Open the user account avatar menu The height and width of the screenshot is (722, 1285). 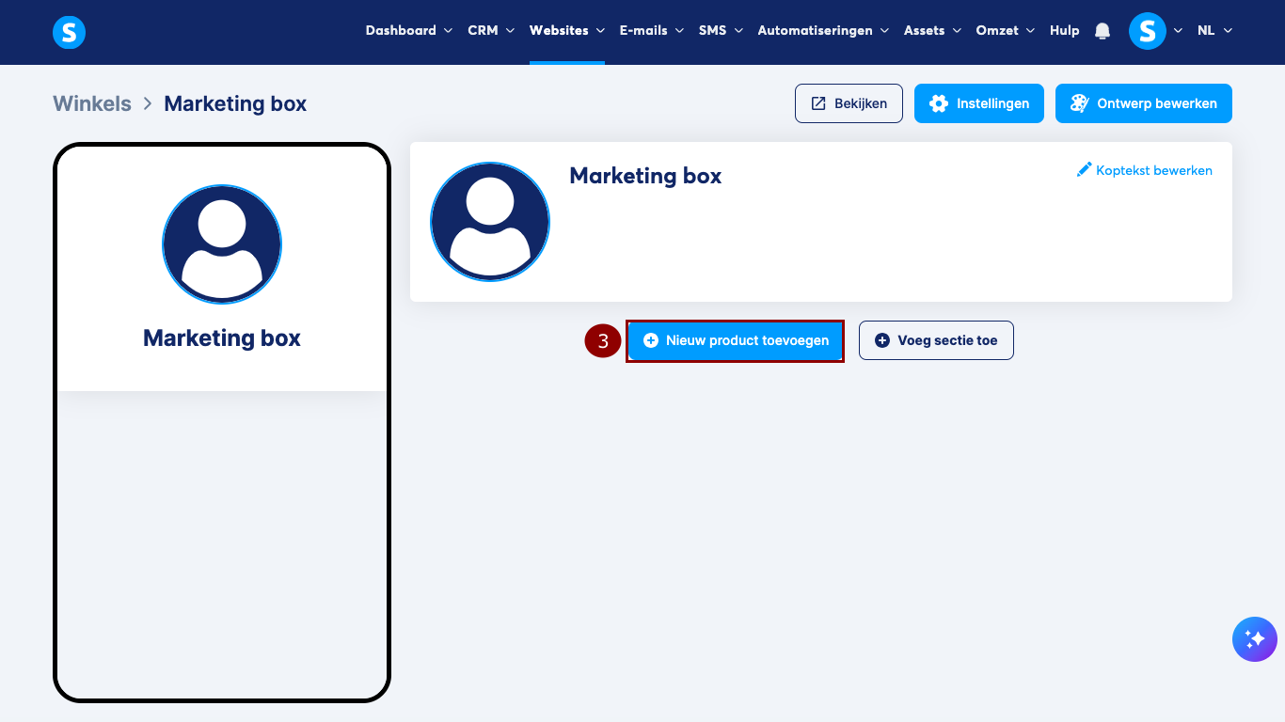point(1147,31)
